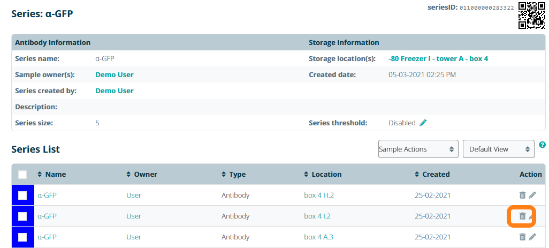Open the help question mark icon
The width and height of the screenshot is (549, 248).
543,145
